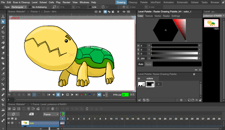
Task: Toggle the palette lock icon
Action: (200, 100)
